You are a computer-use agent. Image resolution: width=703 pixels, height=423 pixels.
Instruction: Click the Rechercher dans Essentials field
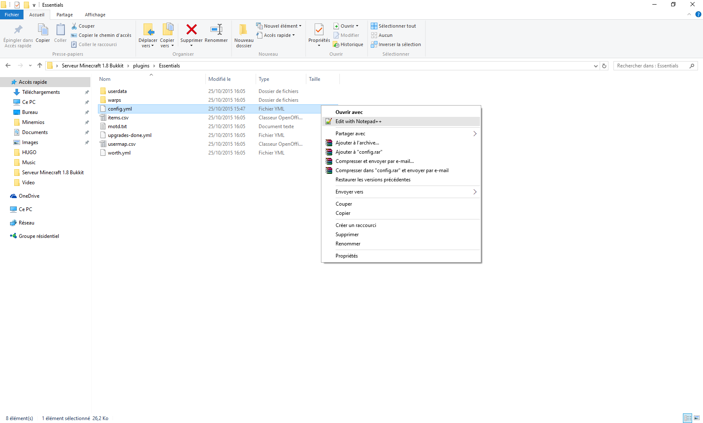655,66
